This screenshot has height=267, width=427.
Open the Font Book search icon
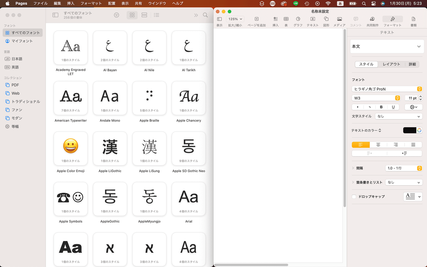pos(205,15)
